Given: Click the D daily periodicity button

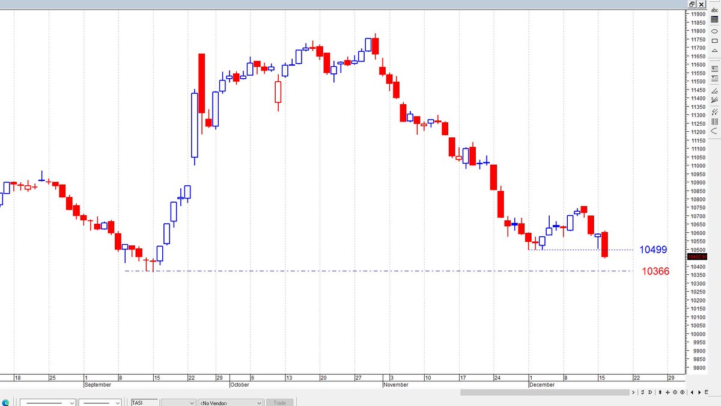Looking at the screenshot, I should (x=650, y=392).
